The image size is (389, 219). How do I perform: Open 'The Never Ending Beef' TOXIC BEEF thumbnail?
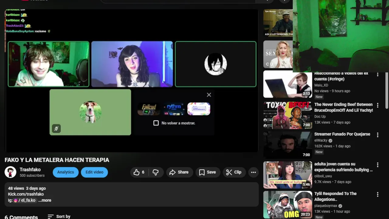(x=287, y=115)
